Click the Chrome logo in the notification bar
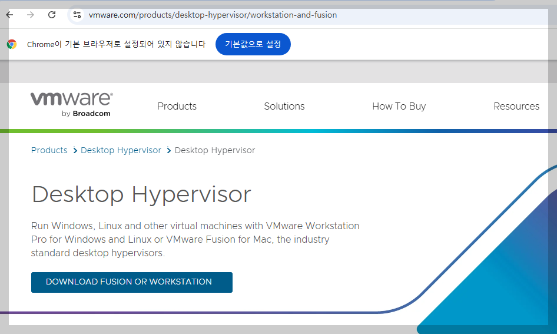Viewport: 557px width, 334px height. (12, 44)
